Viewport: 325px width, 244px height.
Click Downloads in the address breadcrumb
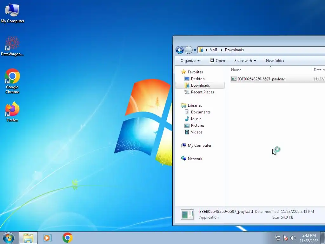[234, 50]
